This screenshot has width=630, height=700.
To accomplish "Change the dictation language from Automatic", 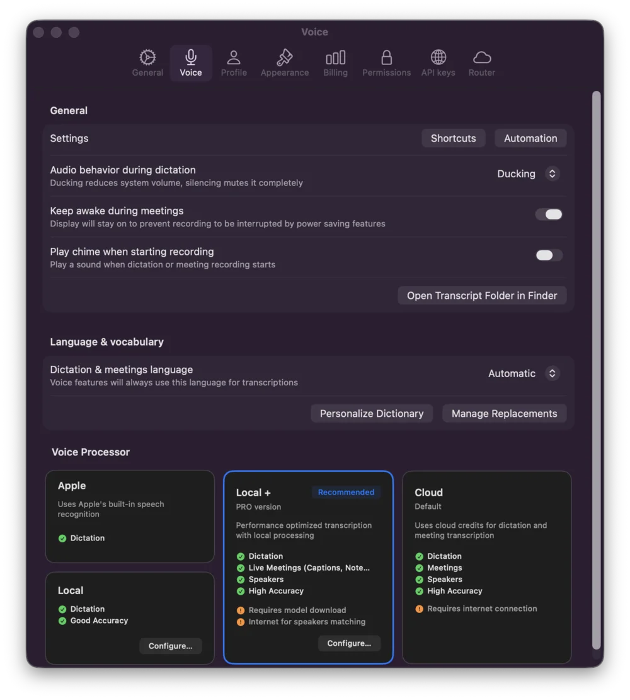I will [523, 373].
